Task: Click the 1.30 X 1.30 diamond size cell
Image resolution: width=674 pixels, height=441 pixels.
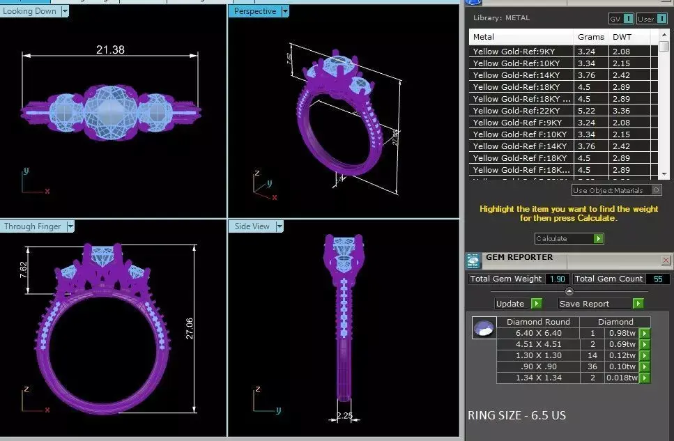Action: [538, 355]
